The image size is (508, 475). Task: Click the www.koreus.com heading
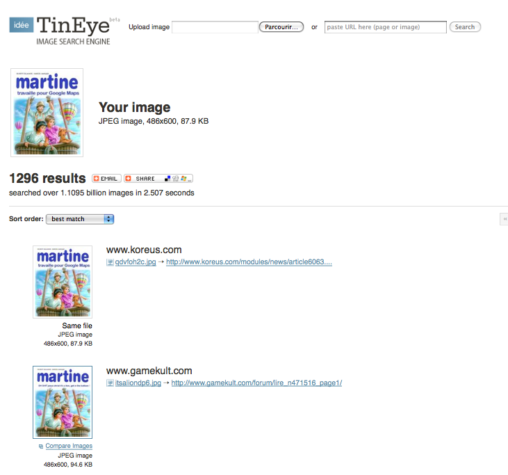click(144, 250)
